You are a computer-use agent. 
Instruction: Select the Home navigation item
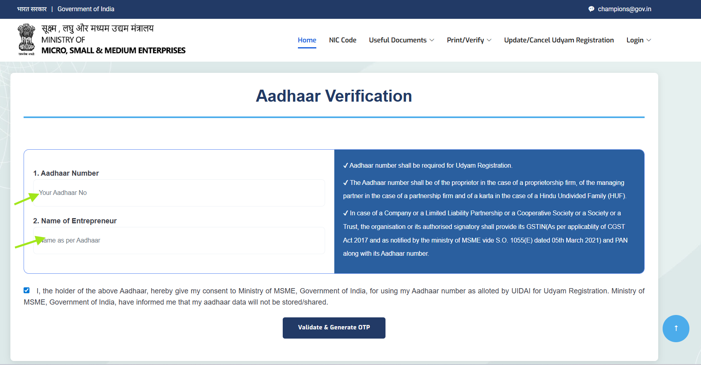(307, 40)
